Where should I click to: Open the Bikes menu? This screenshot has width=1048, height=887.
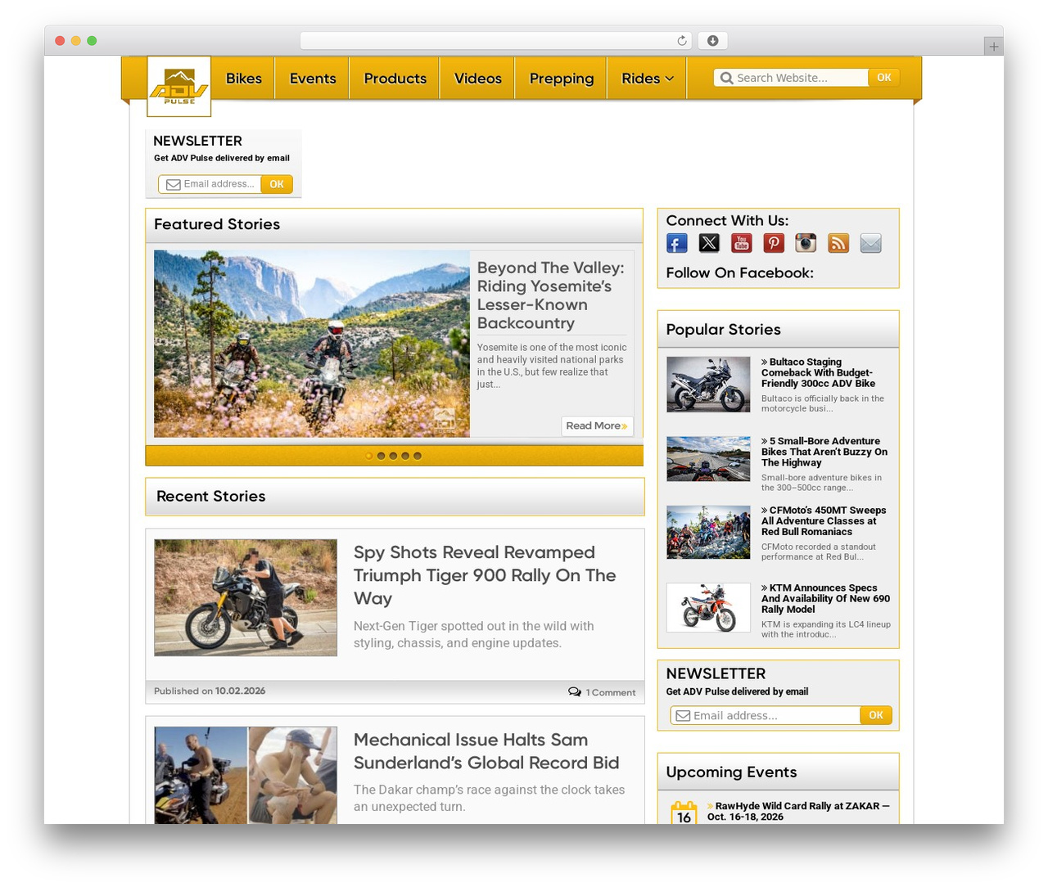tap(244, 79)
